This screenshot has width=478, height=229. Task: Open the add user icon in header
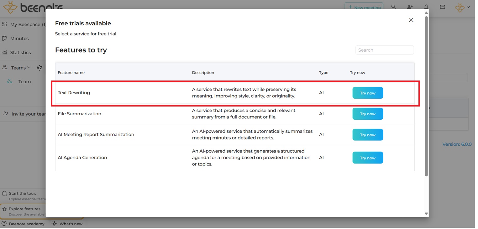pyautogui.click(x=410, y=7)
